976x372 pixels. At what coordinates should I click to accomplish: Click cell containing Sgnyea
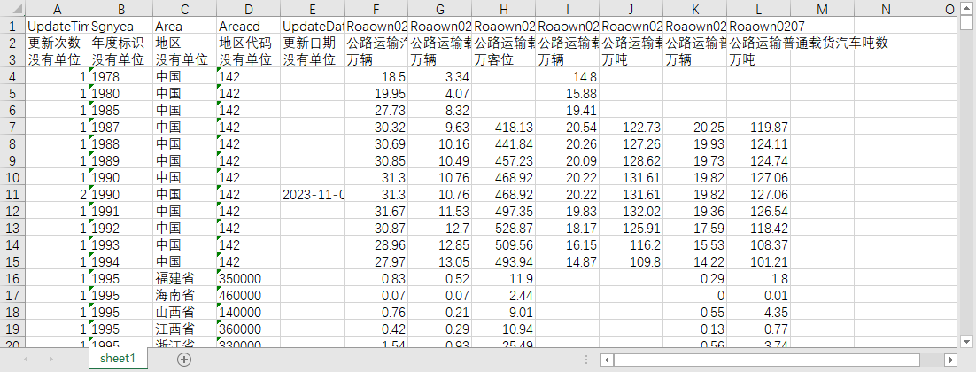point(120,27)
